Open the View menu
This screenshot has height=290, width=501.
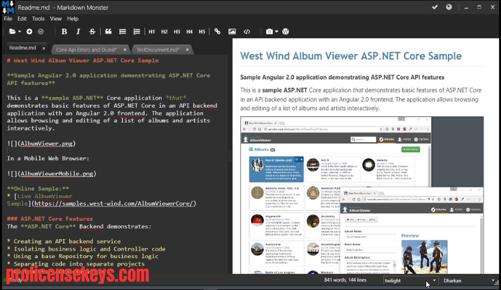[56, 19]
